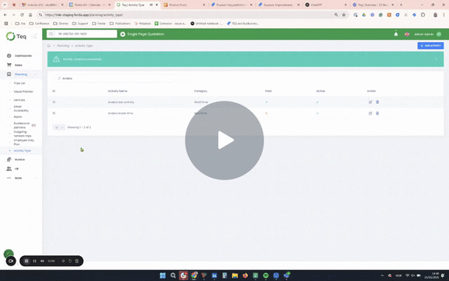The image size is (449, 281).
Task: Delete the Anders break time row
Action: [x=377, y=113]
